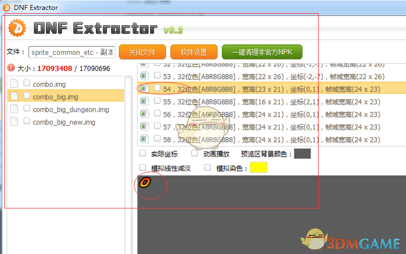Tick checkbox of frame 54
This screenshot has width=406, height=254.
click(x=157, y=88)
